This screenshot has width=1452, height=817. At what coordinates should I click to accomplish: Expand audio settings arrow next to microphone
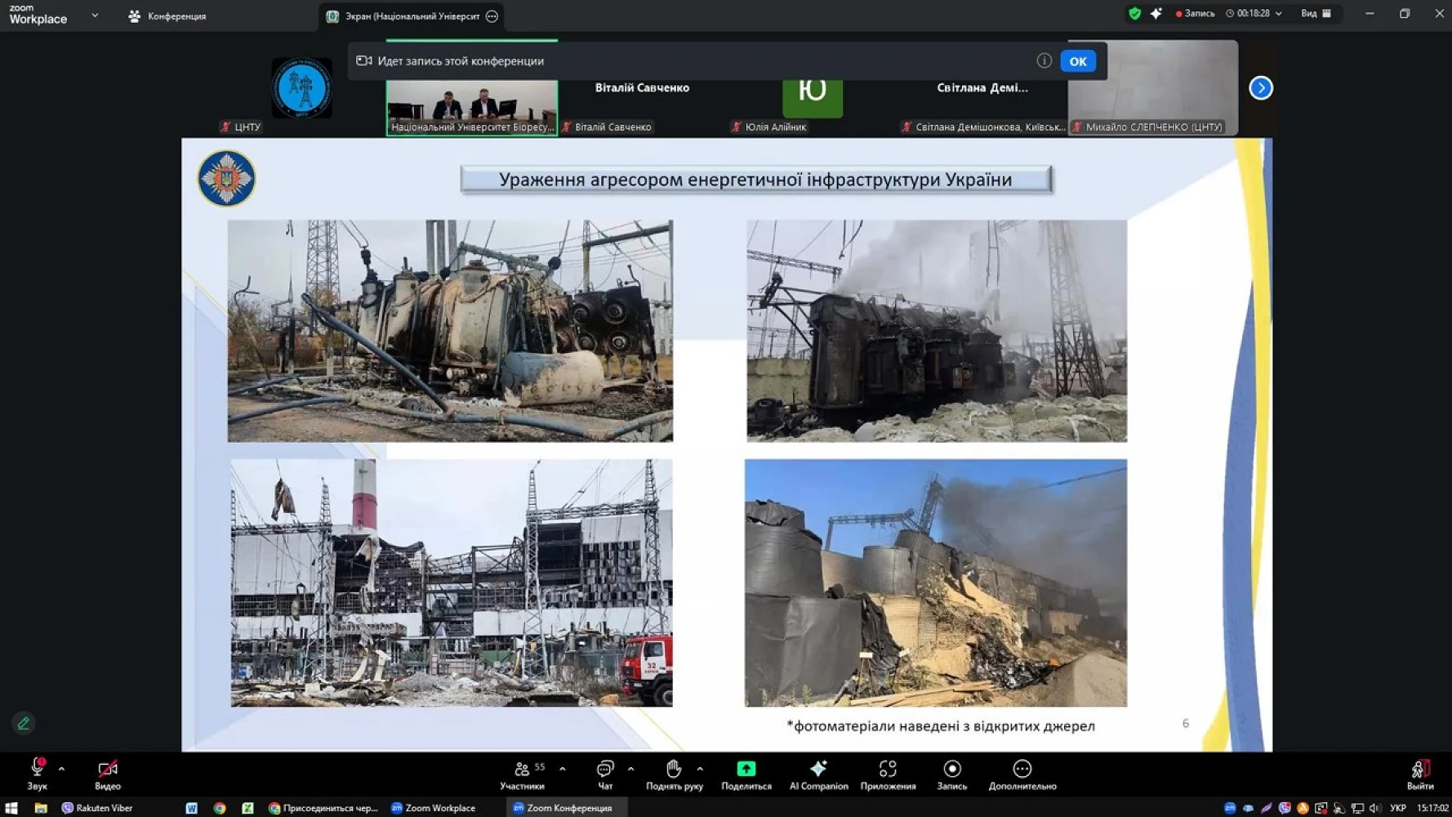(62, 769)
